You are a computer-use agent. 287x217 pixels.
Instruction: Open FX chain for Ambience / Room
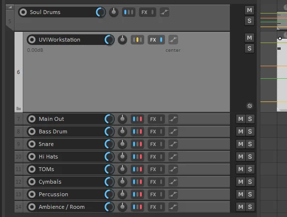pyautogui.click(x=153, y=207)
